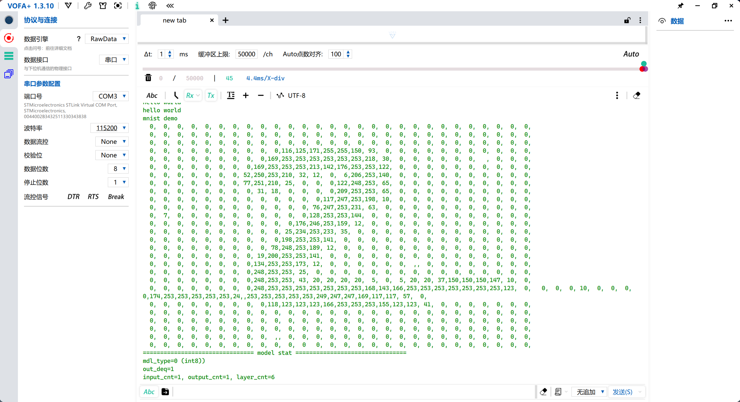The width and height of the screenshot is (740, 402).
Task: Increase font size with the plus icon
Action: [x=246, y=96]
